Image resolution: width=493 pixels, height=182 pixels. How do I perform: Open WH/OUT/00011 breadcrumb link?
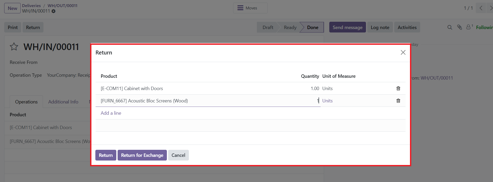coord(63,5)
